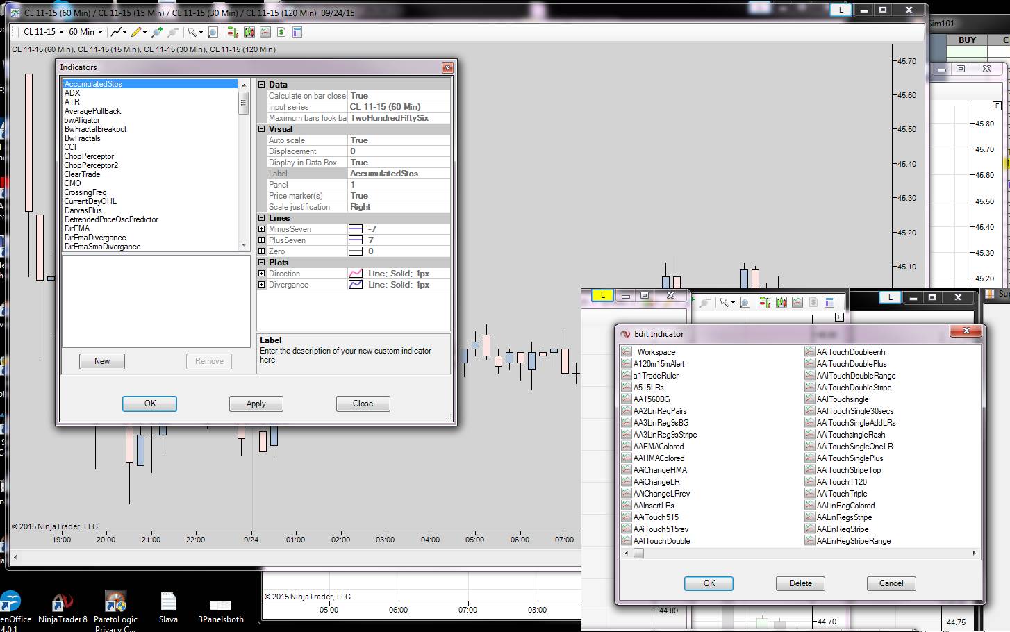Click the zoom-in magnifier with green plus
The image size is (1010, 632).
(157, 32)
